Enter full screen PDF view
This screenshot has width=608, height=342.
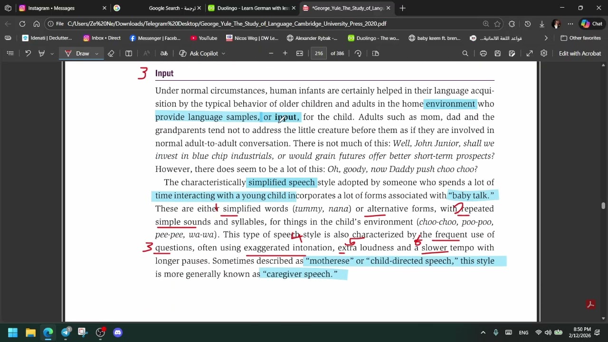click(x=530, y=53)
